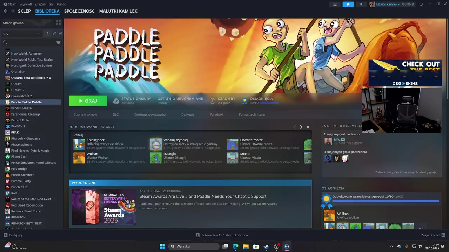Select the BIBLIOTEKA tab
The height and width of the screenshot is (252, 449).
coord(47,11)
